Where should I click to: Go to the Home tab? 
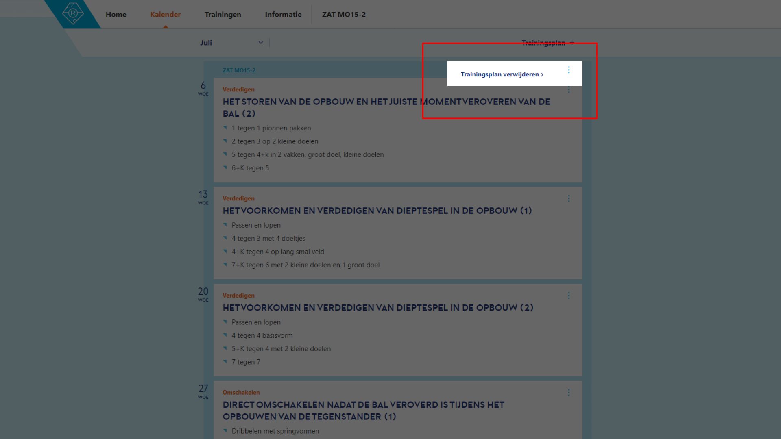pyautogui.click(x=116, y=15)
